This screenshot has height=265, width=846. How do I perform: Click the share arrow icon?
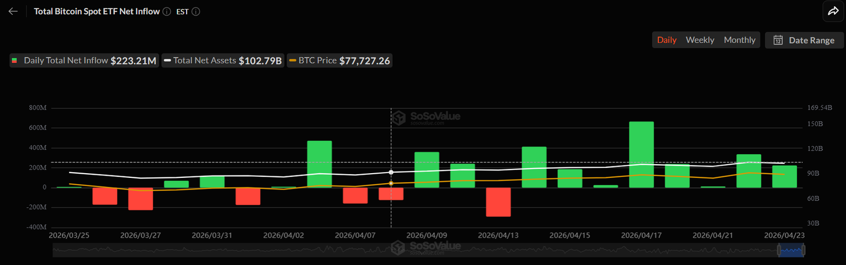[833, 11]
